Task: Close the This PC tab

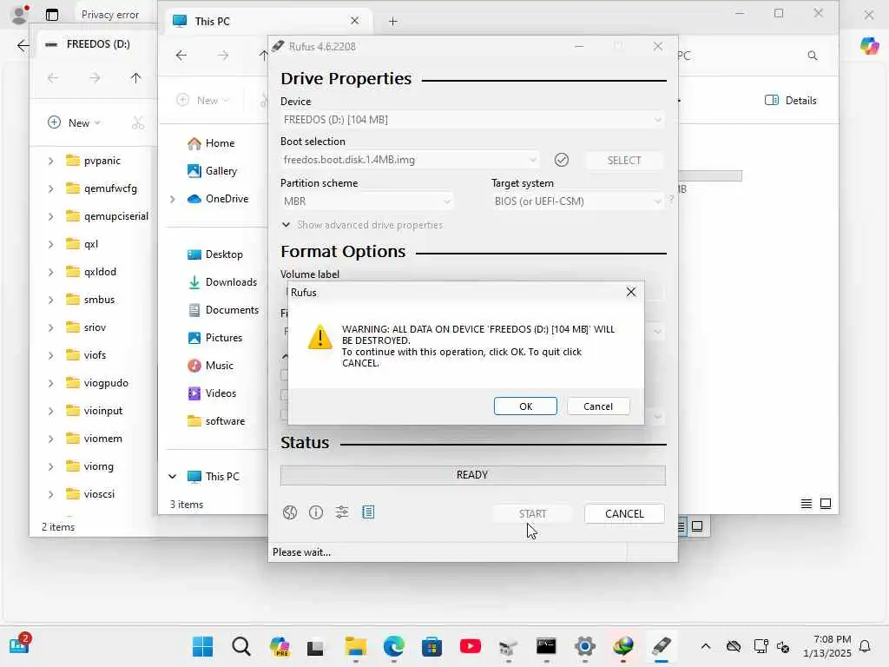Action: click(354, 21)
